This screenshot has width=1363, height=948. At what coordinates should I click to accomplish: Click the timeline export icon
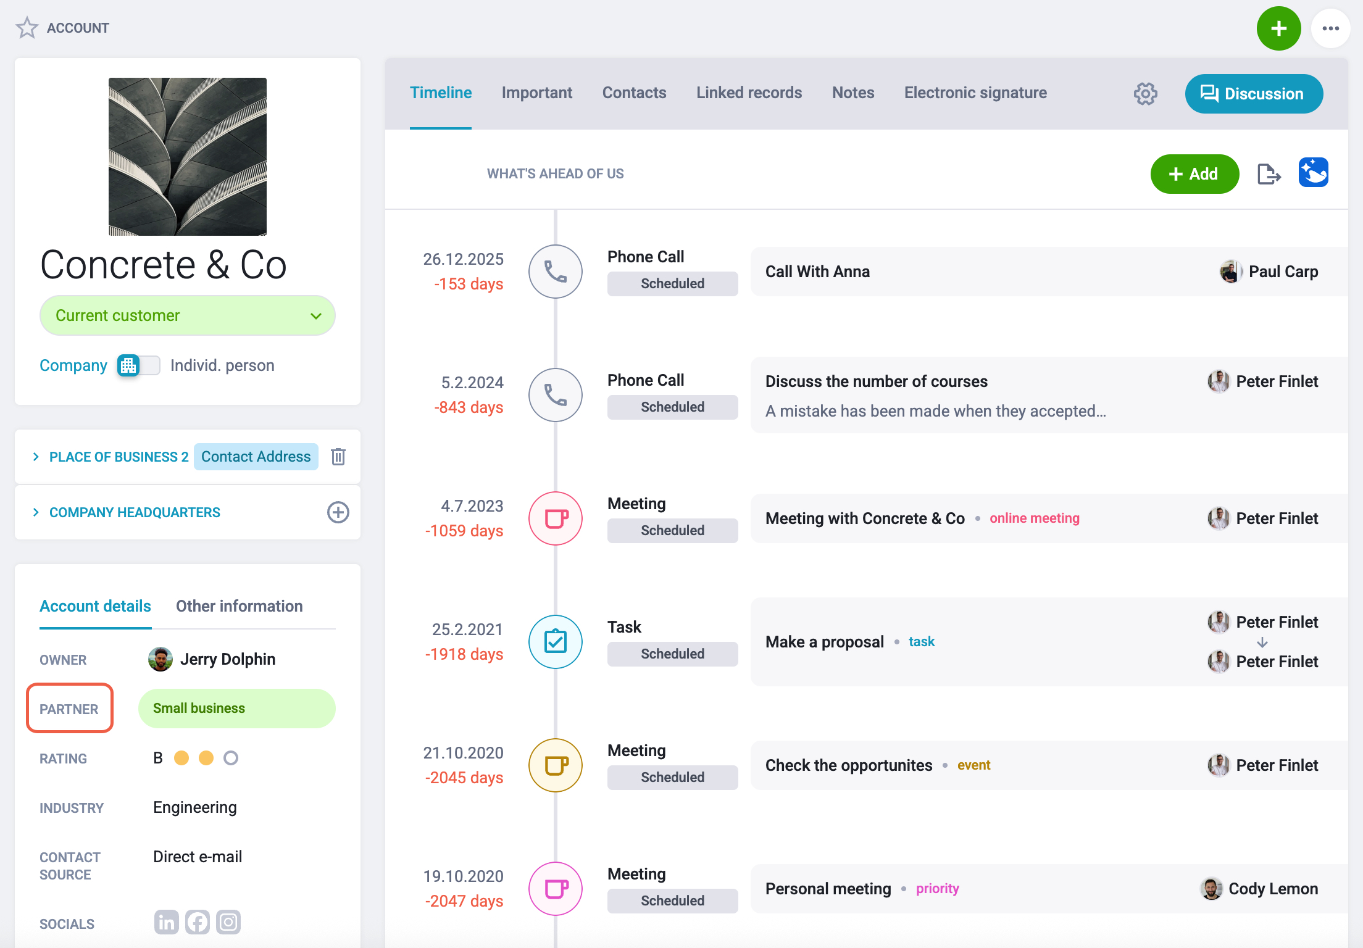click(1269, 174)
